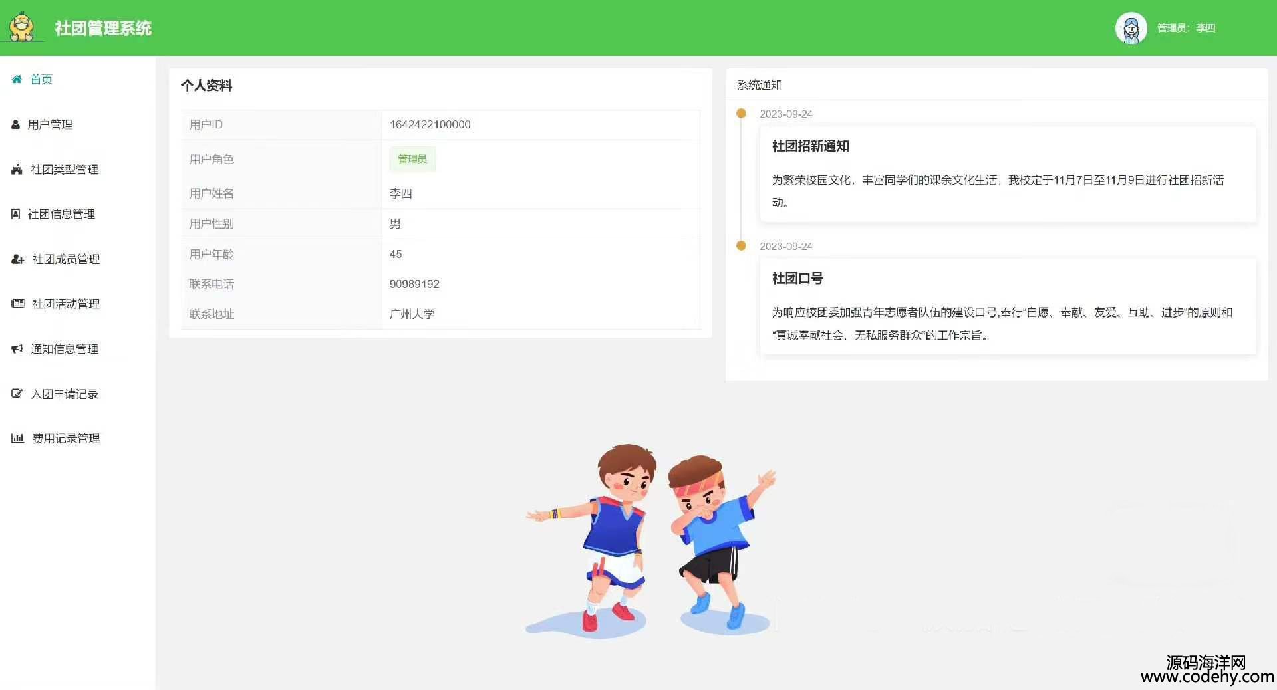Open the 社团口号 notice card
Viewport: 1277px width, 690px height.
[x=1007, y=306]
